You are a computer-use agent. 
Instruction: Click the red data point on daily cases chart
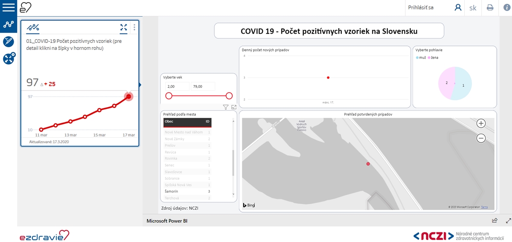328,77
